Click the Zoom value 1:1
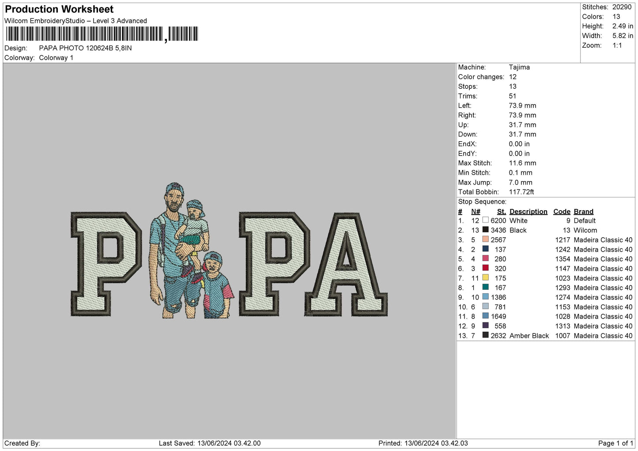638x451 pixels. point(617,45)
